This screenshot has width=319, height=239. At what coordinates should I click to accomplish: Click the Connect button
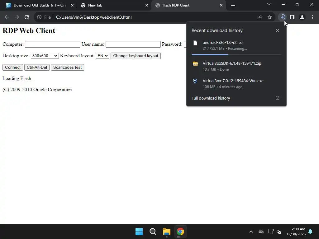12,68
